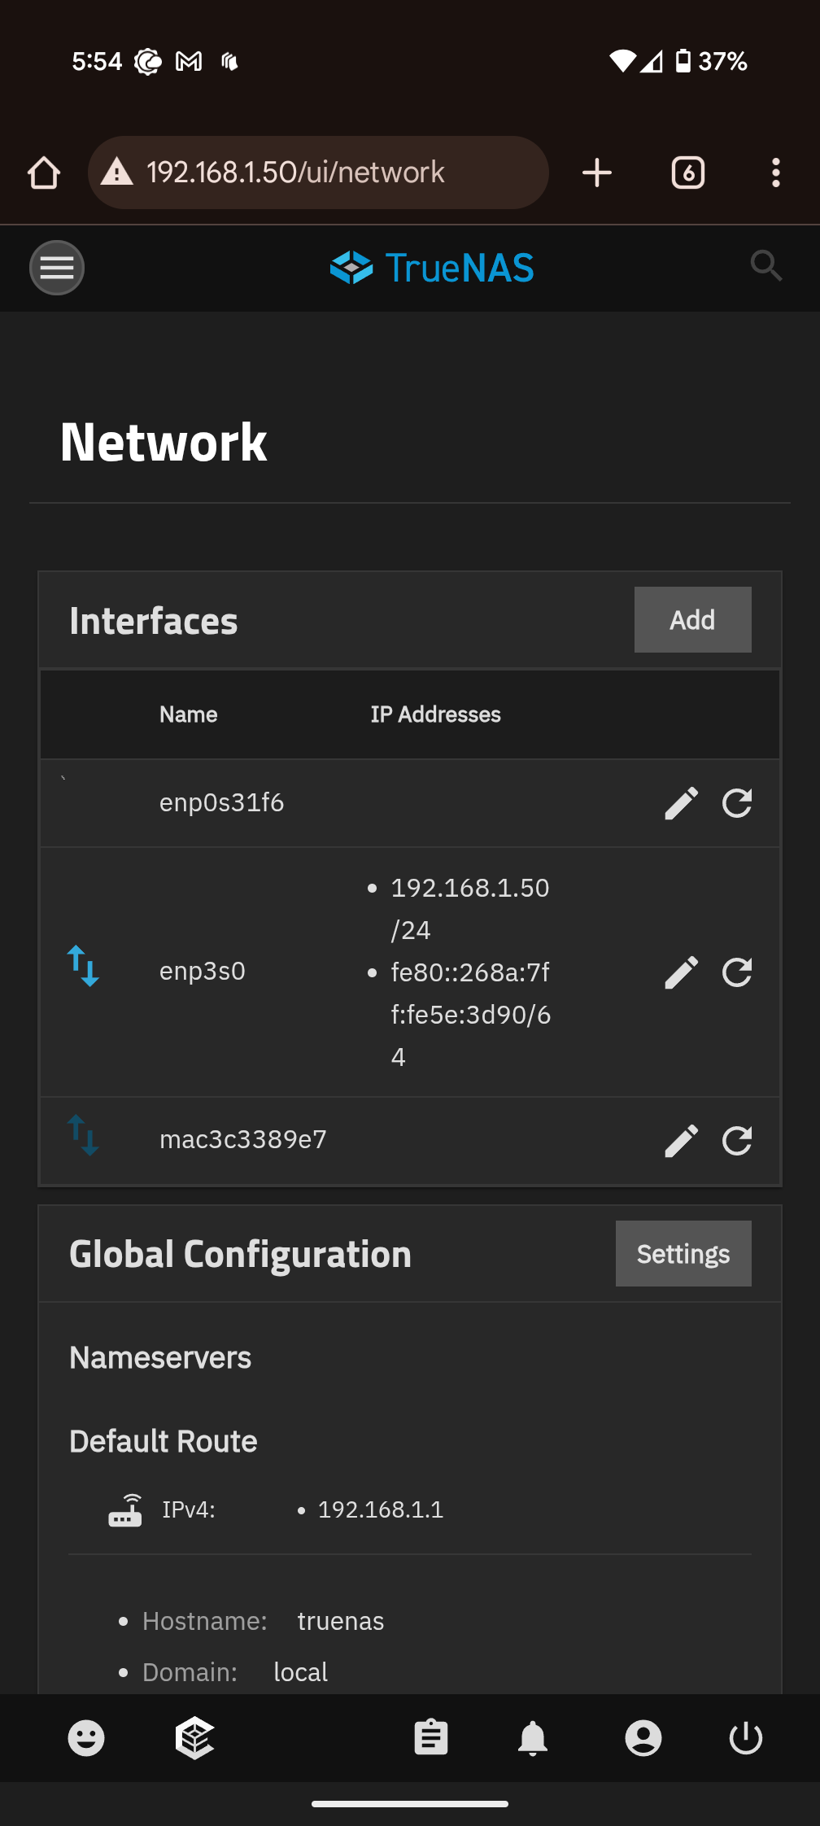This screenshot has height=1826, width=820.
Task: Edit the enp0s31f6 interface with pencil icon
Action: 682,803
